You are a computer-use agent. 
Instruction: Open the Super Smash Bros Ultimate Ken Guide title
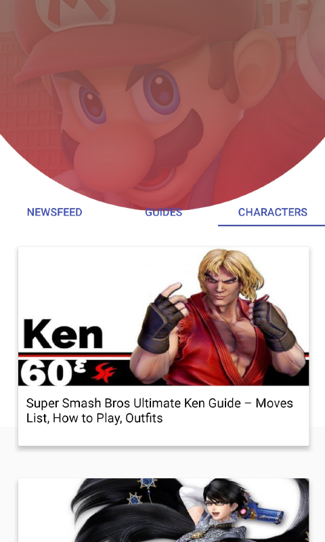click(x=160, y=411)
